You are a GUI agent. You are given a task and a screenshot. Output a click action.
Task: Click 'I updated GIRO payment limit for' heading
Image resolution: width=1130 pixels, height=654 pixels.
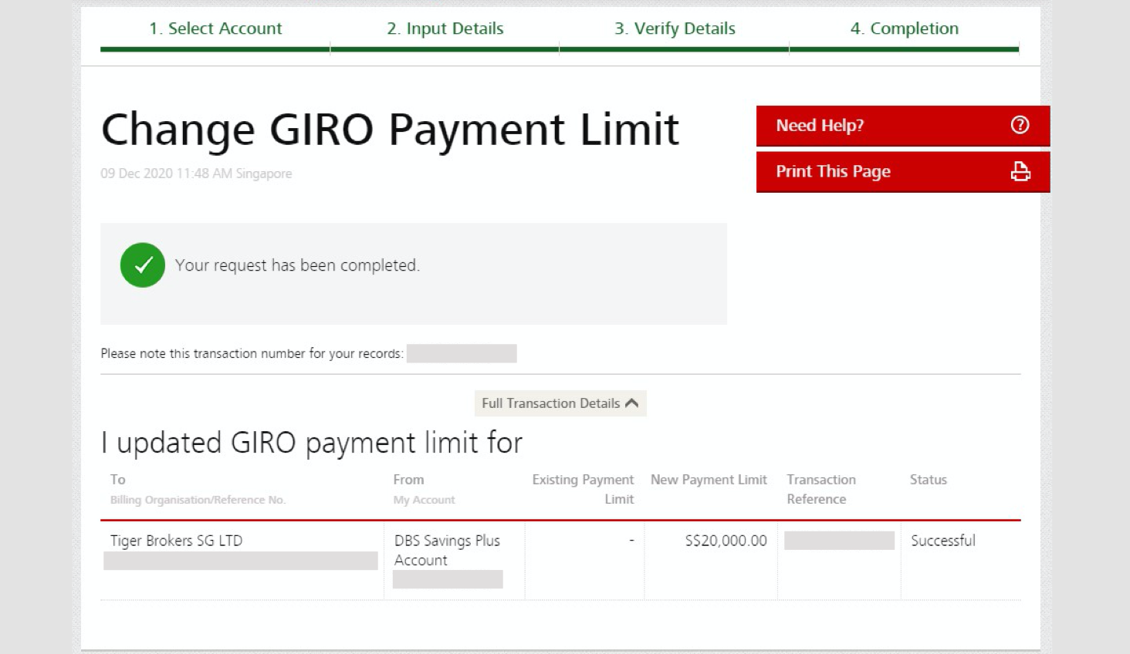312,443
